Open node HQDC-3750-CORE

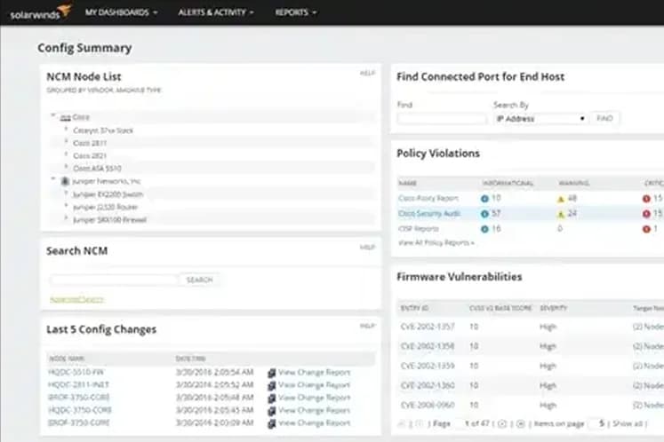80,410
